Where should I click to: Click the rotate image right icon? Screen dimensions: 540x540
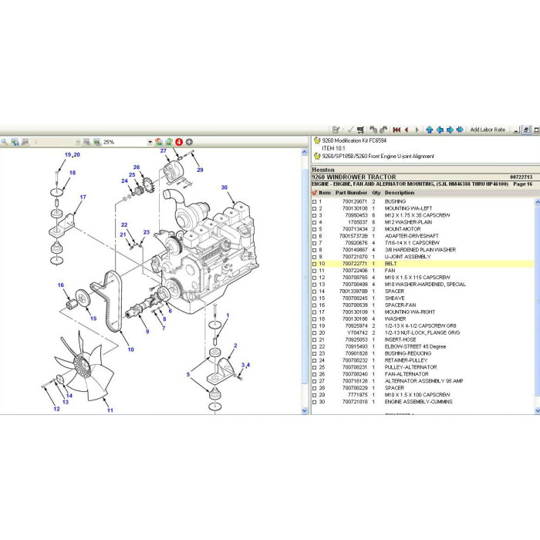click(x=169, y=142)
